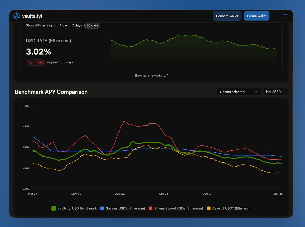This screenshot has width=305, height=227.
Task: Open the last 365D range dropdown
Action: click(x=276, y=92)
